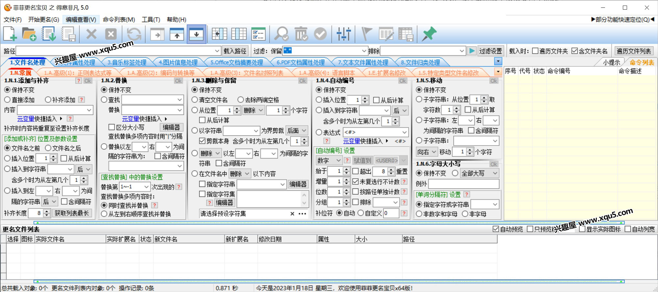Select the 文件名之后 radio option
This screenshot has width=658, height=292.
point(48,148)
